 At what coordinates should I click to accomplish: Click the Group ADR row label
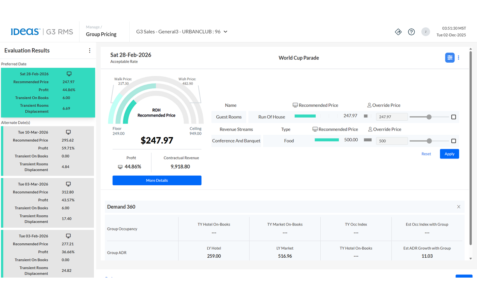coord(117,253)
